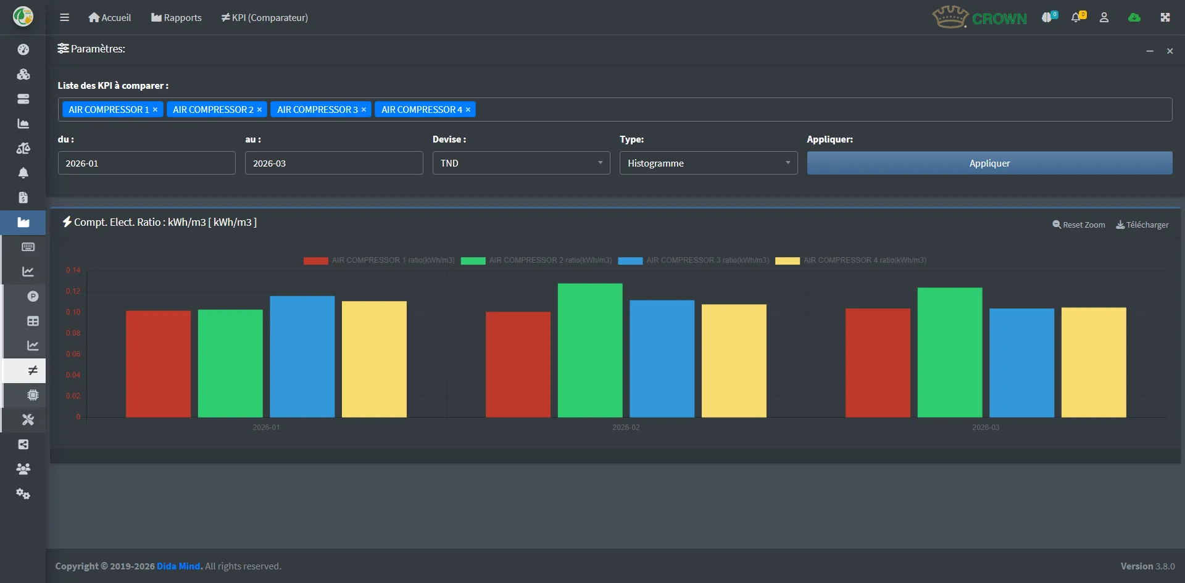This screenshot has height=583, width=1185.
Task: Open the hamburger sidebar menu
Action: click(x=64, y=17)
